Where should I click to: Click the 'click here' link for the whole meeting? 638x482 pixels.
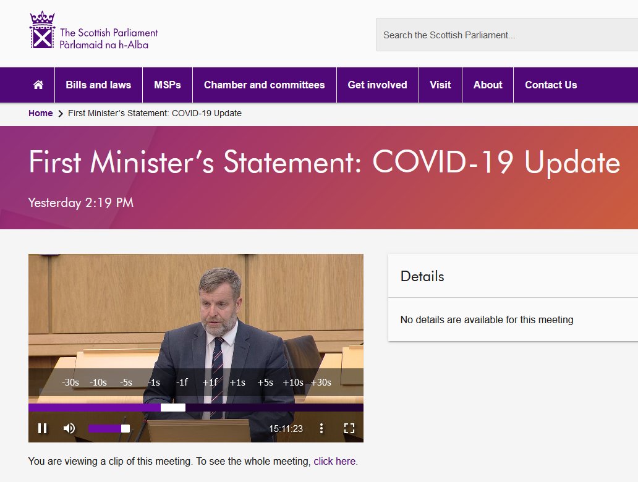click(334, 461)
